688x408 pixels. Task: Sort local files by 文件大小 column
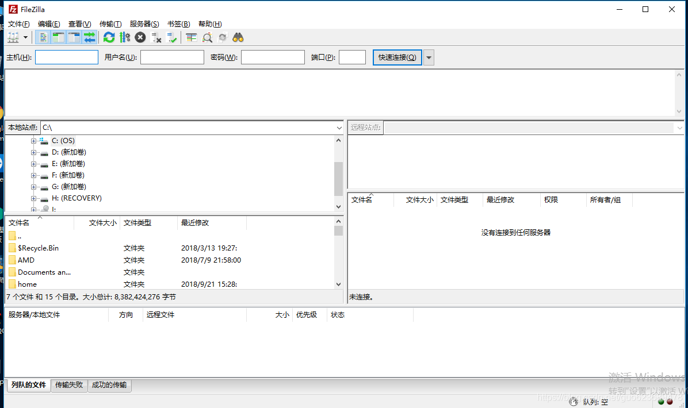(97, 223)
